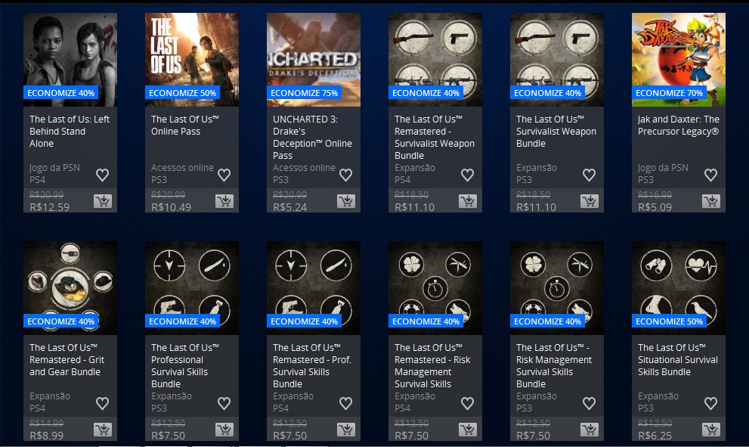Image resolution: width=749 pixels, height=447 pixels.
Task: Click the Left Behind cover art with two girls
Action: pos(70,59)
